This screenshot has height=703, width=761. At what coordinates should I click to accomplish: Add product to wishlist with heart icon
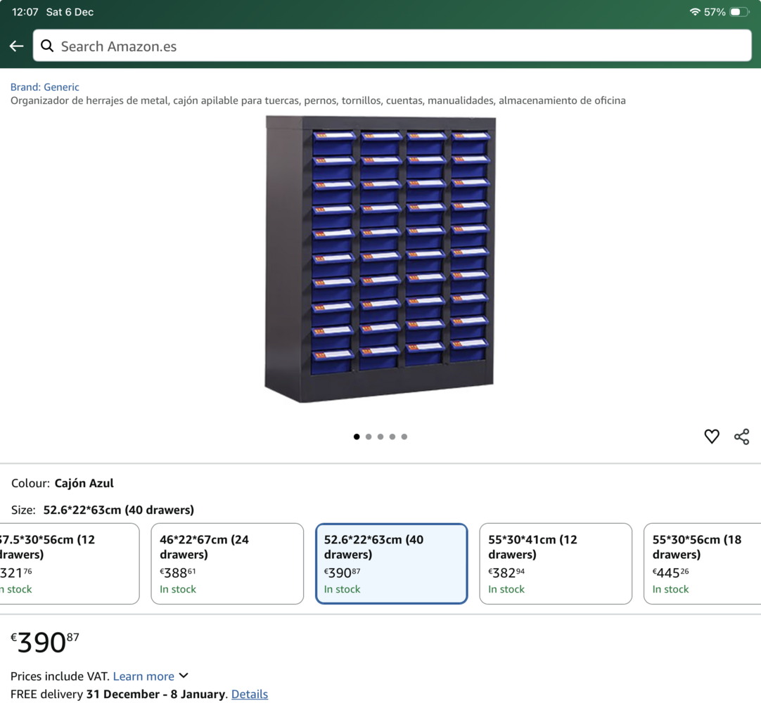click(712, 437)
